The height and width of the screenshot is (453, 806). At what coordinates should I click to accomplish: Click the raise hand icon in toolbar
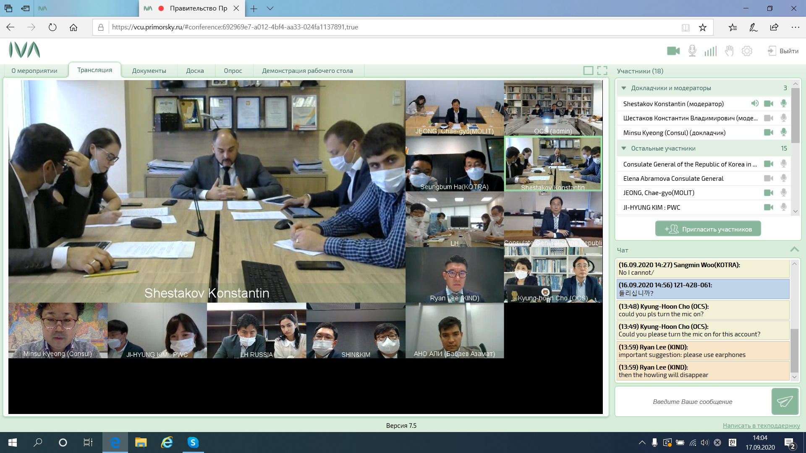(728, 50)
